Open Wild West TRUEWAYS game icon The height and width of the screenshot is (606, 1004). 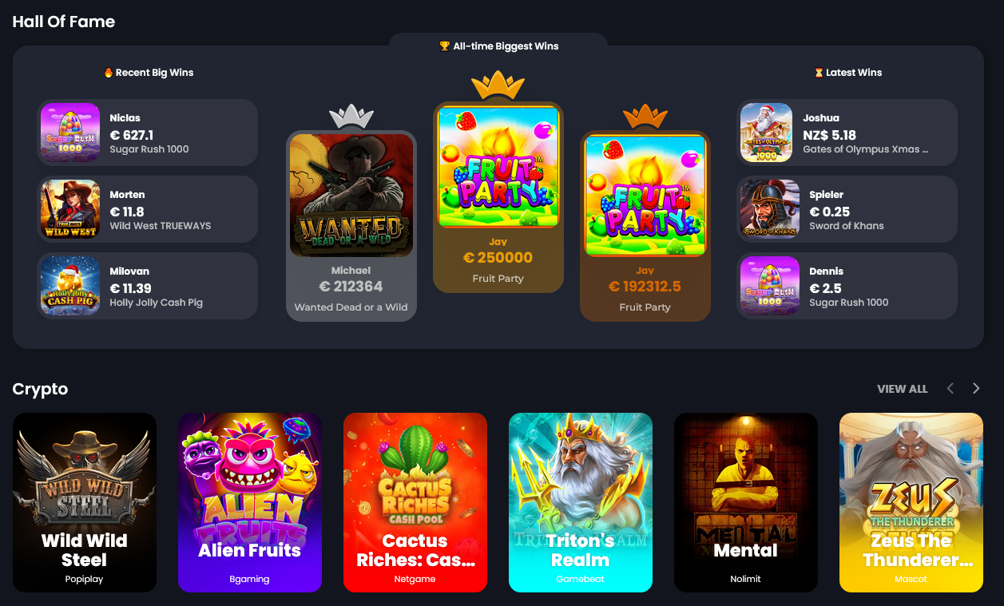(x=70, y=209)
